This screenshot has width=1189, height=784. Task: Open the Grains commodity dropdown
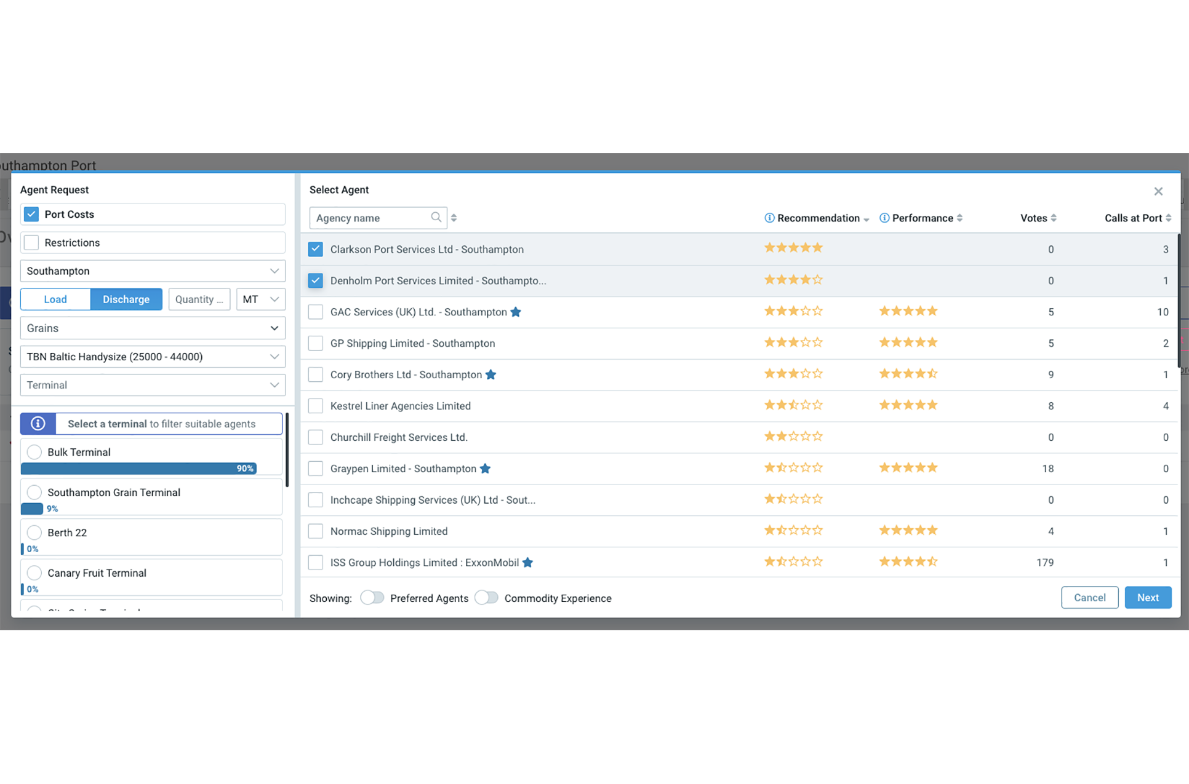point(153,328)
